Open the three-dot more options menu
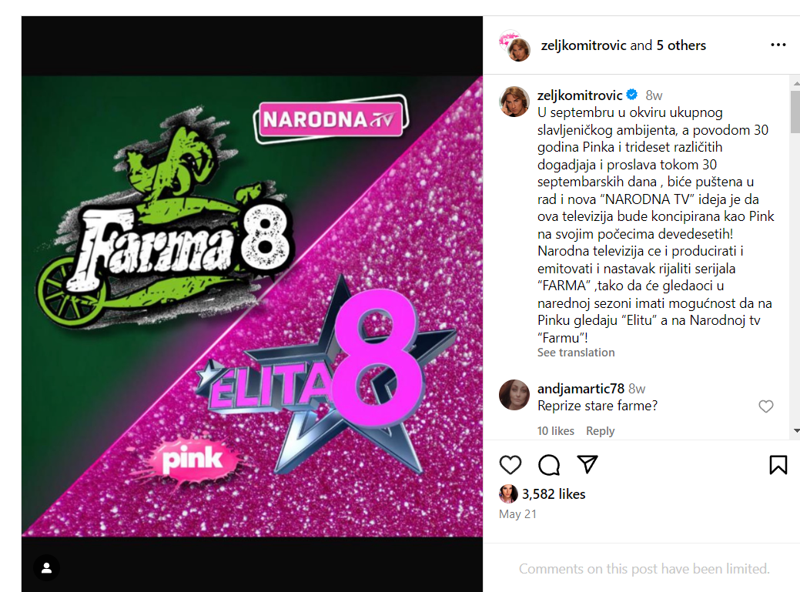800x592 pixels. point(778,45)
